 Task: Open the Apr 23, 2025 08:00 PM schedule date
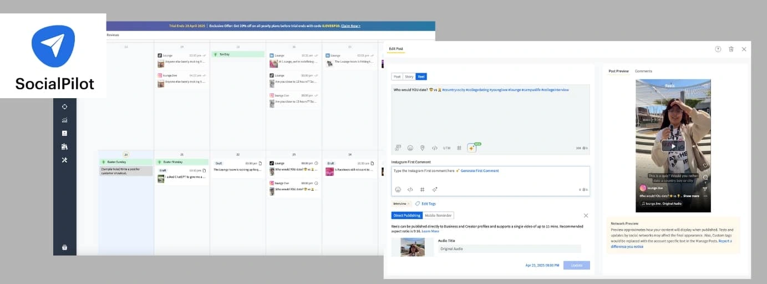(542, 265)
